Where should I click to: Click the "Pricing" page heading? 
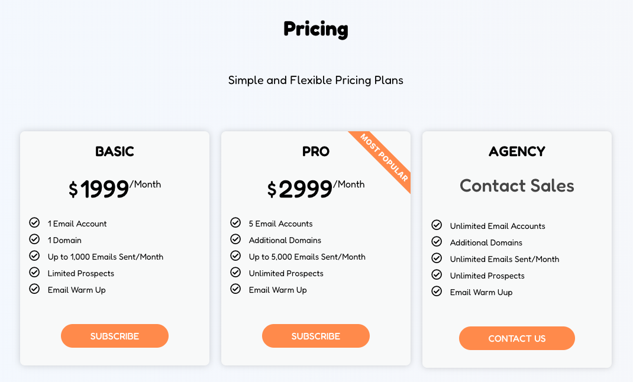(315, 29)
